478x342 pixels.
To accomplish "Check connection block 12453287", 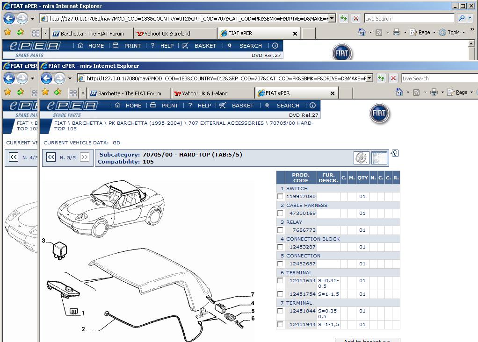I will [280, 247].
